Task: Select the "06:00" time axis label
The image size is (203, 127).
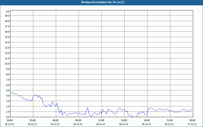Action: click(56, 120)
